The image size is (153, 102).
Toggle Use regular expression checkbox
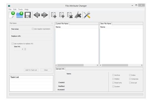coord(33,29)
